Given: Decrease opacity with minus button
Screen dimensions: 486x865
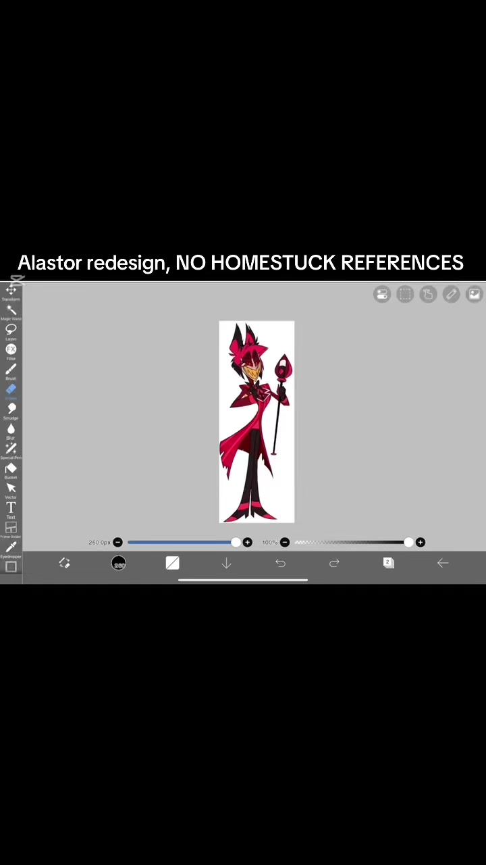Looking at the screenshot, I should click(285, 542).
